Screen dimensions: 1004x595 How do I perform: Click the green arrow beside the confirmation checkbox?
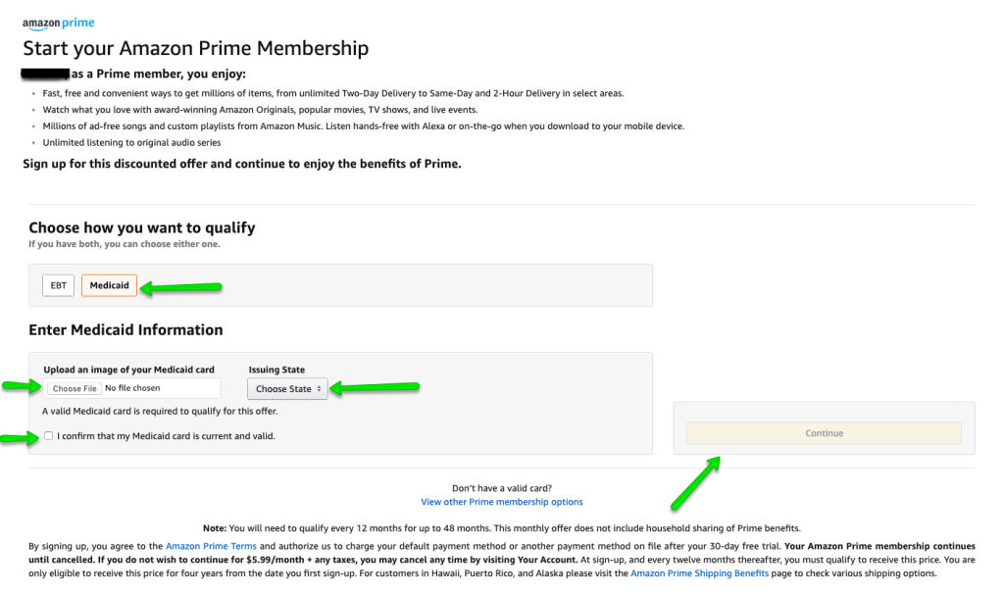tap(20, 438)
